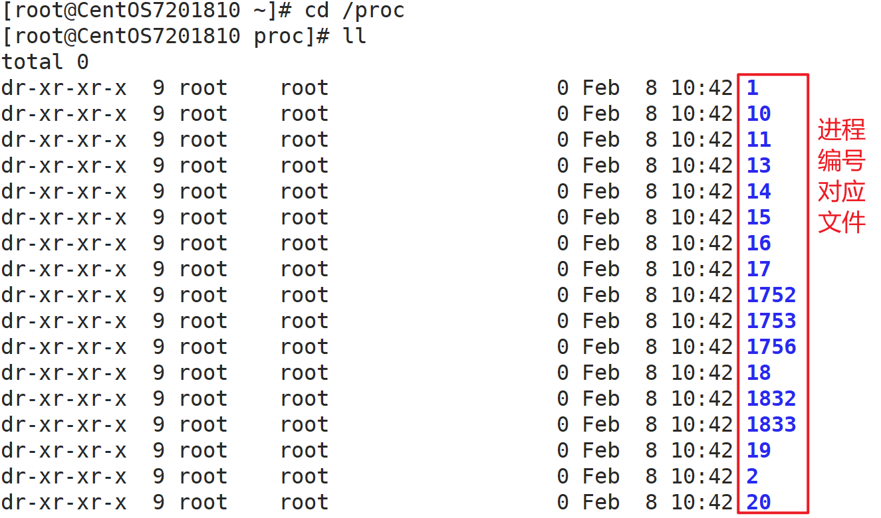Viewport: 881px width, 518px height.
Task: Select the blue directory name 1833
Action: (x=771, y=425)
